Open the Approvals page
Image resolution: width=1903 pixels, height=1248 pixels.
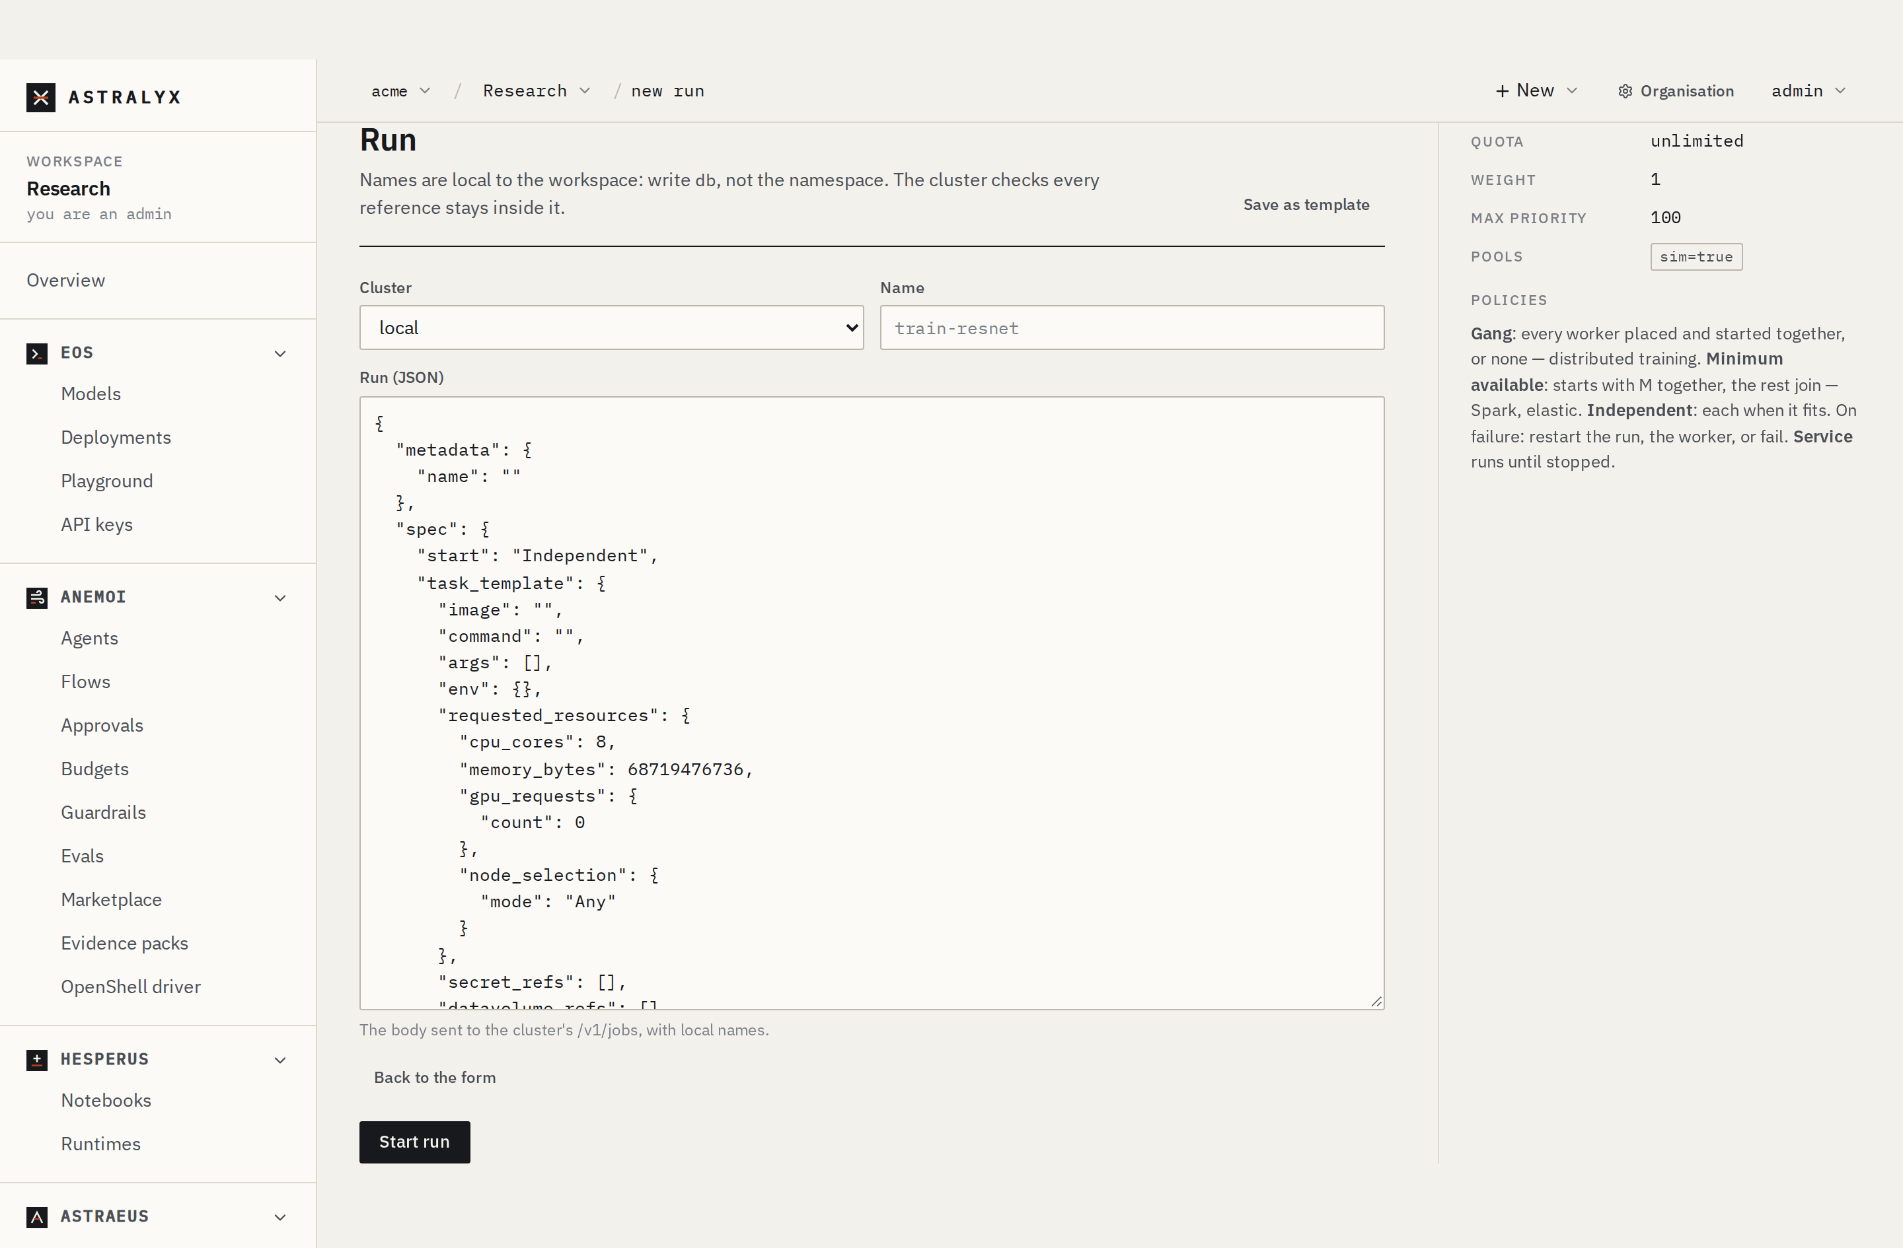pos(102,726)
